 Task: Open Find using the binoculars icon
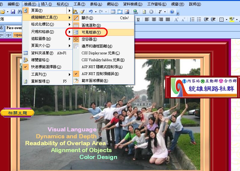(x=20, y=12)
